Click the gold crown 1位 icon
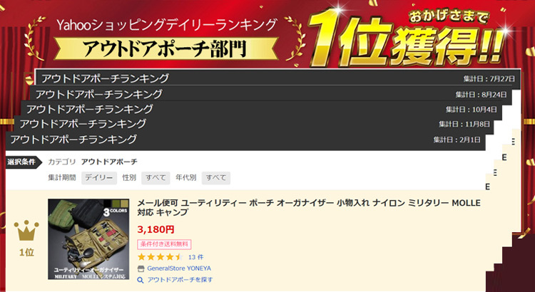This screenshot has height=292, width=535. point(26,231)
